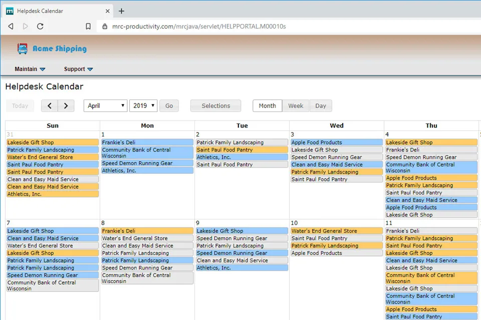Reload the page with the refresh icon
This screenshot has height=320, width=481.
[x=40, y=26]
